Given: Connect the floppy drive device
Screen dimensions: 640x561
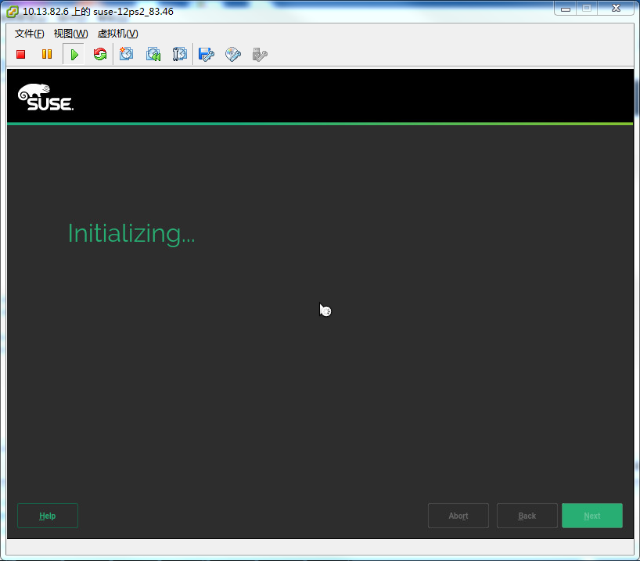Looking at the screenshot, I should pos(206,54).
